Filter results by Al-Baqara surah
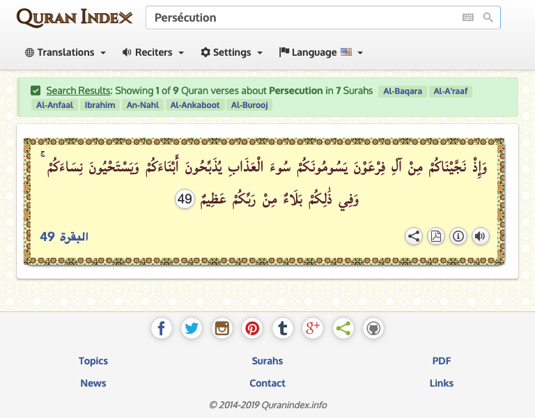Image resolution: width=535 pixels, height=418 pixels. [x=403, y=91]
